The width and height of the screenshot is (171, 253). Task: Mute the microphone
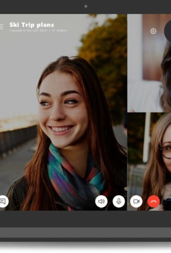[119, 202]
